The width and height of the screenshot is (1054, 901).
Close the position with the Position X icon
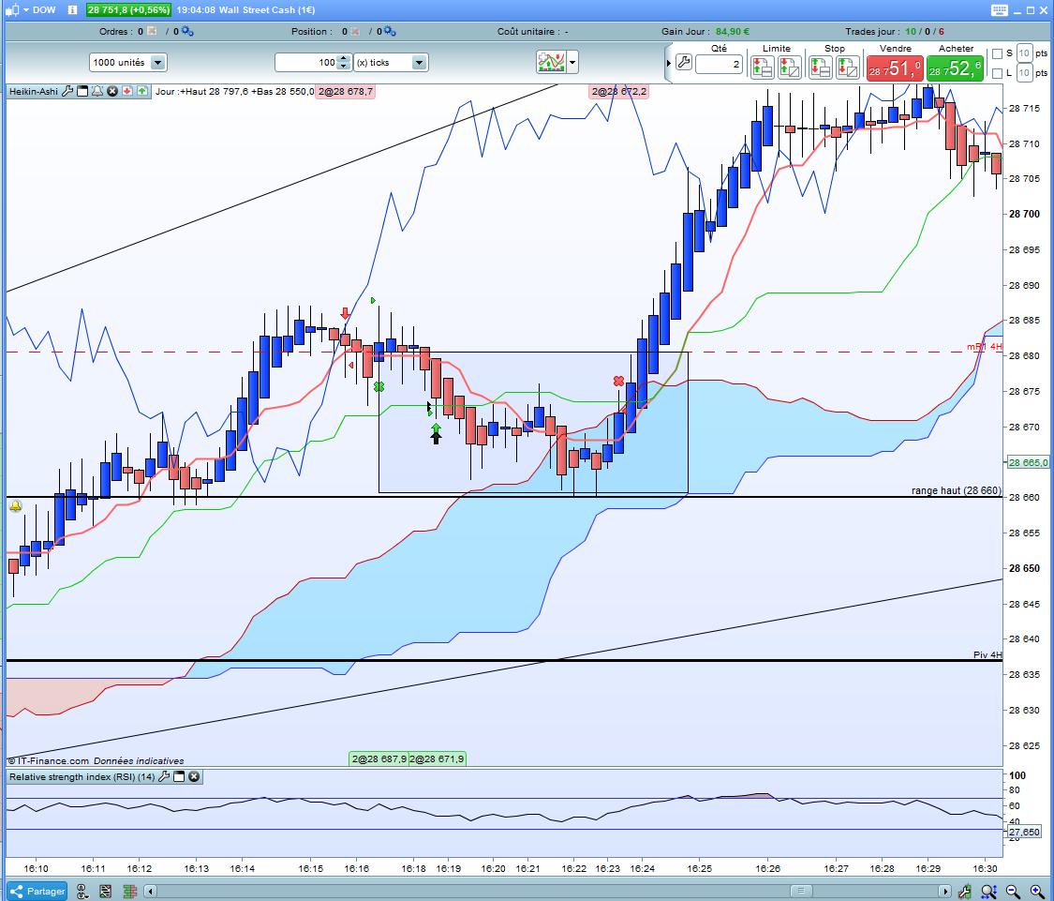(x=355, y=32)
